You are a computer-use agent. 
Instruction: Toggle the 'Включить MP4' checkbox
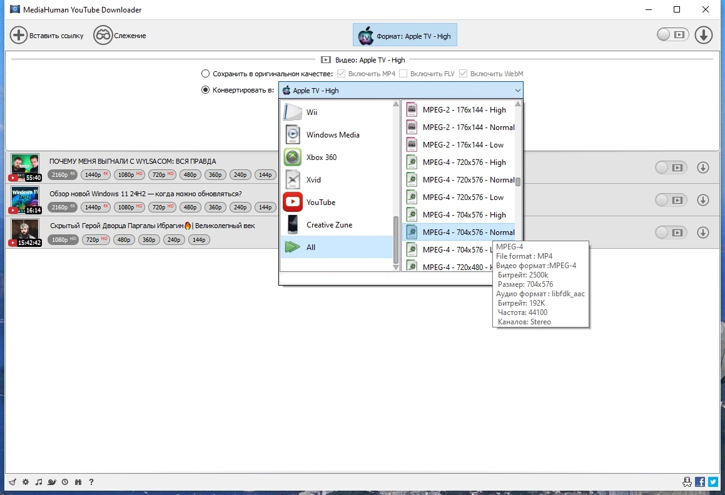[x=341, y=74]
